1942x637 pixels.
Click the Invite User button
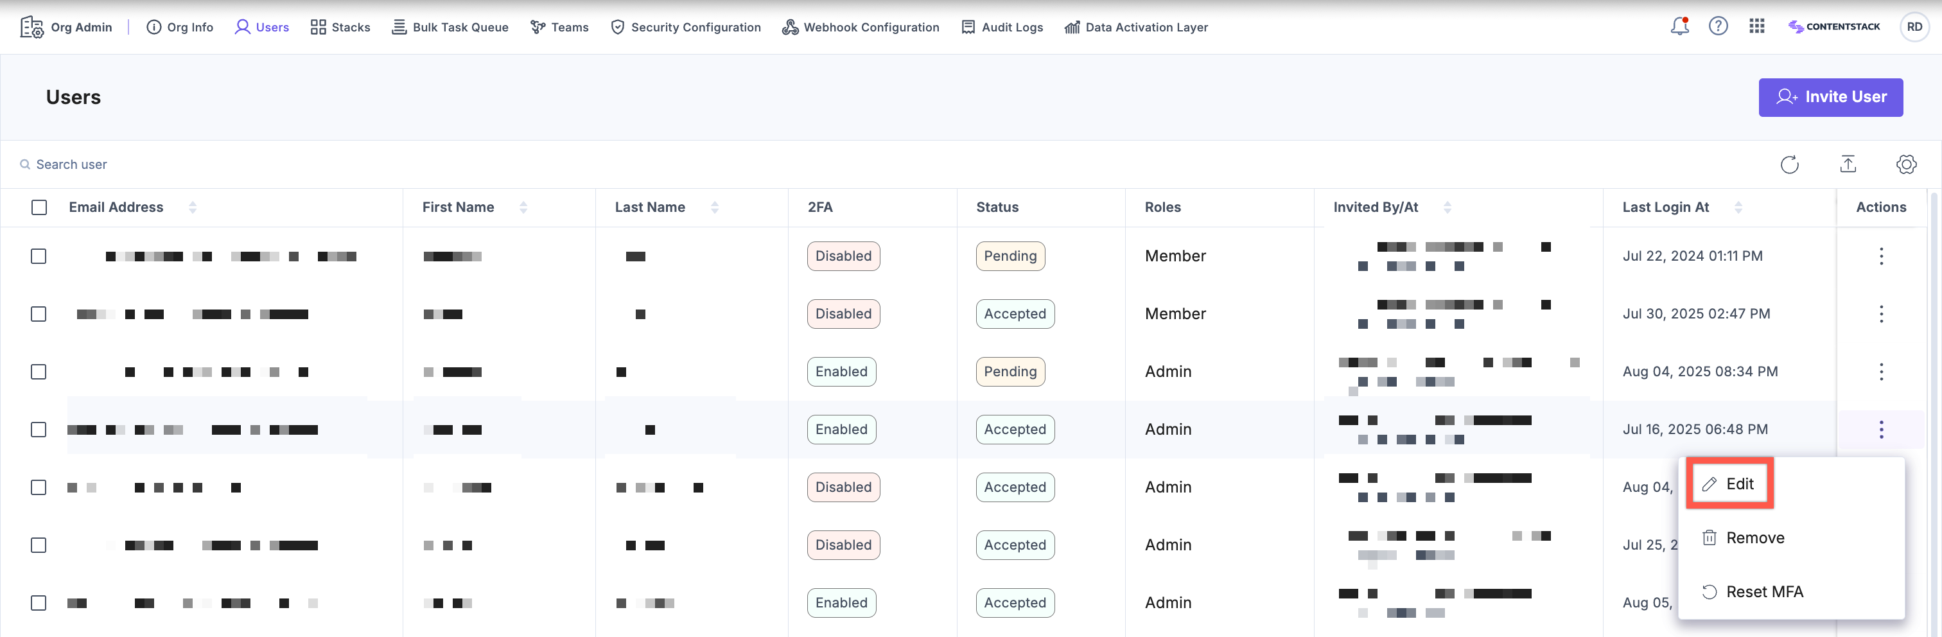coord(1830,97)
